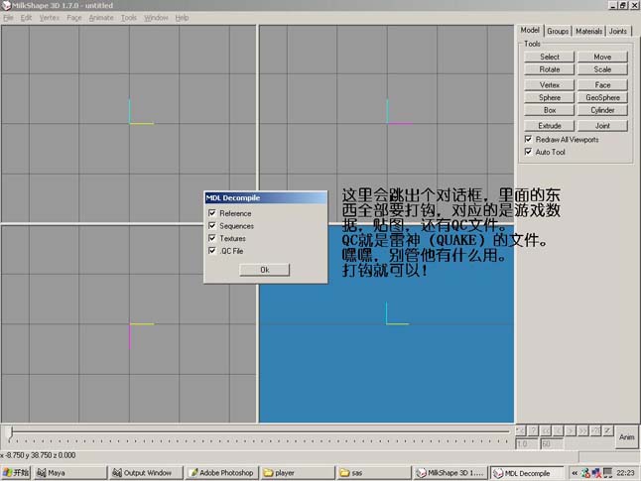Image resolution: width=641 pixels, height=481 pixels.
Task: Click the network-disconnected tray icon
Action: tap(596, 473)
